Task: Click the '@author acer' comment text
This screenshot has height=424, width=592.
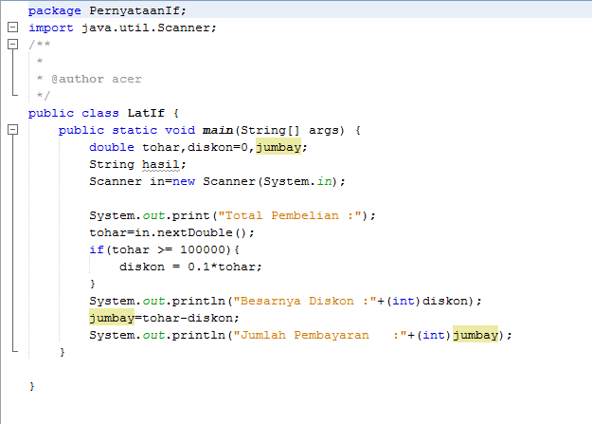Action: (x=97, y=79)
